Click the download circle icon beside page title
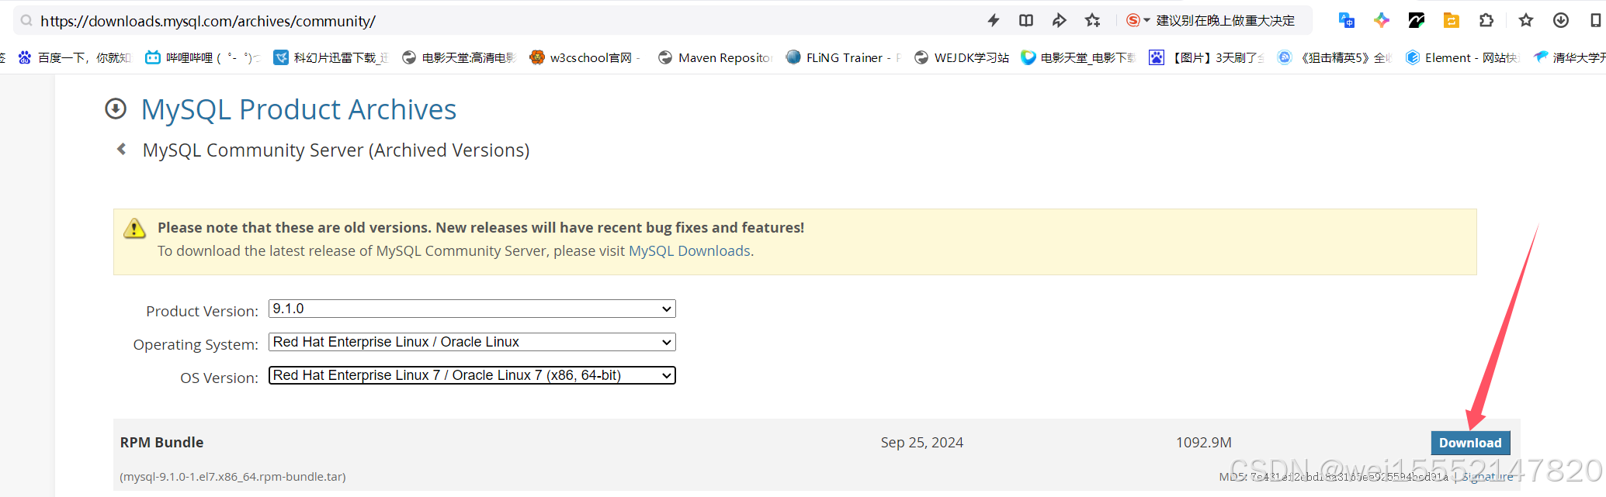Viewport: 1606px width, 497px height. click(116, 109)
